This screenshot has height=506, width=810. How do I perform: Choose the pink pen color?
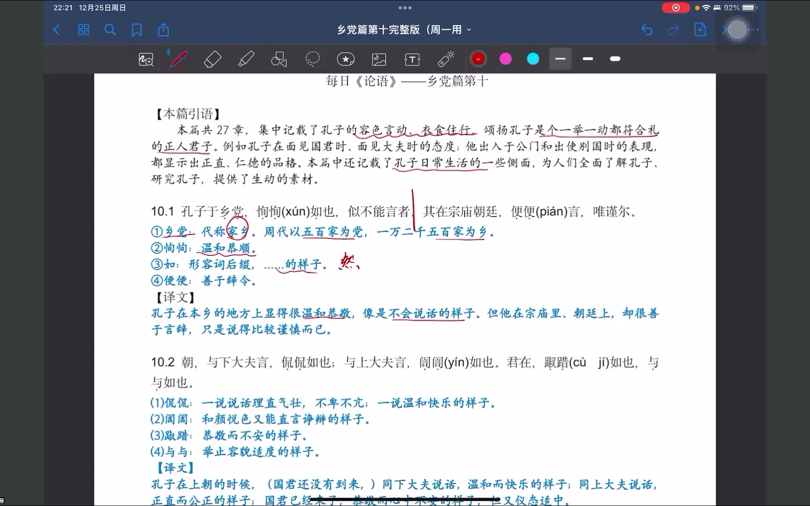pos(505,59)
